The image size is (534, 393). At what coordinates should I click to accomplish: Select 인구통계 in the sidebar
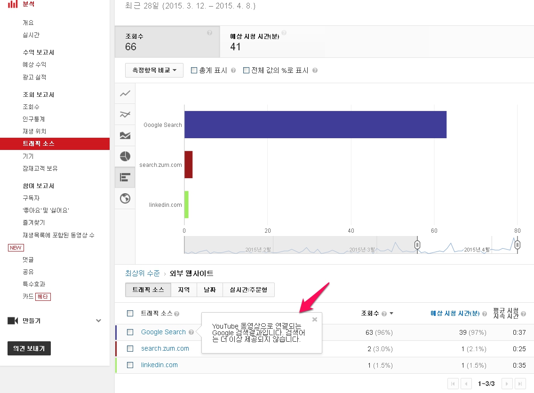coord(34,119)
